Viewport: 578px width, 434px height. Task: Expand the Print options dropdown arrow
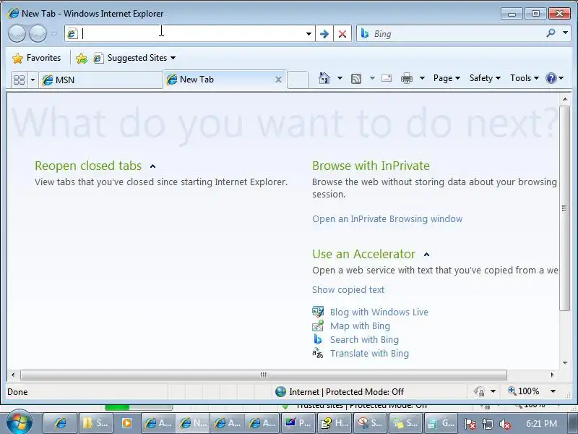[x=423, y=78]
